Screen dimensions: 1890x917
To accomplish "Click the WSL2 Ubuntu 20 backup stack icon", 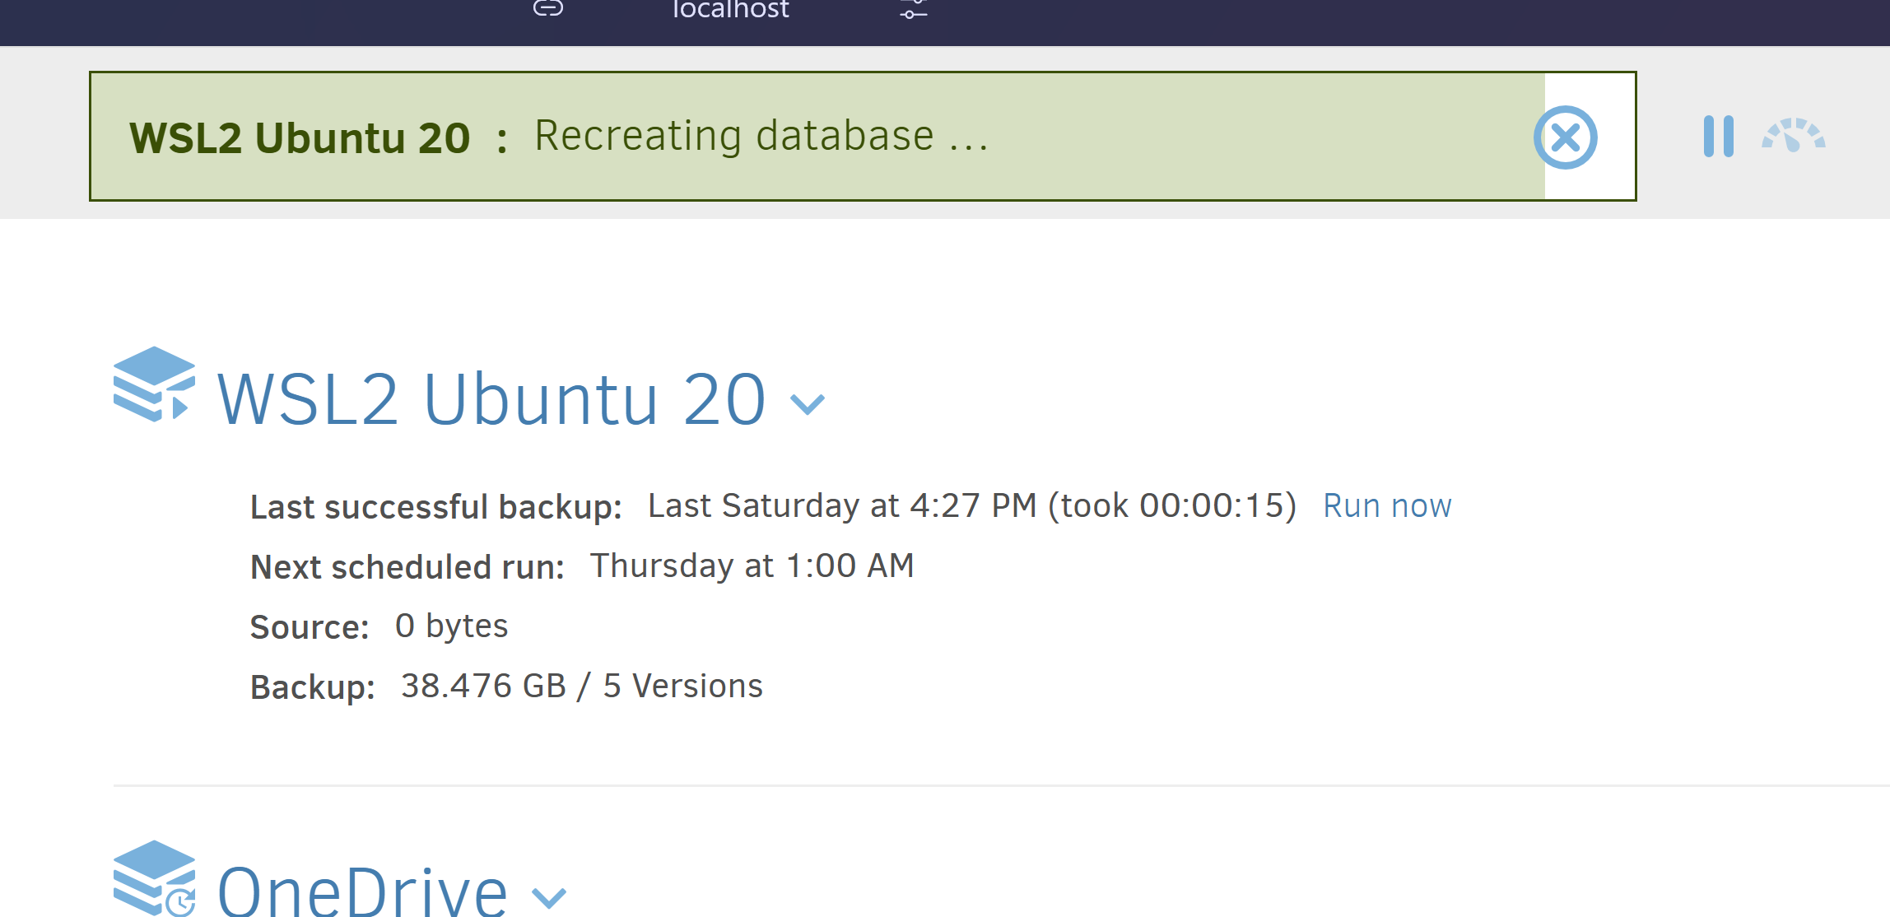I will pos(154,384).
